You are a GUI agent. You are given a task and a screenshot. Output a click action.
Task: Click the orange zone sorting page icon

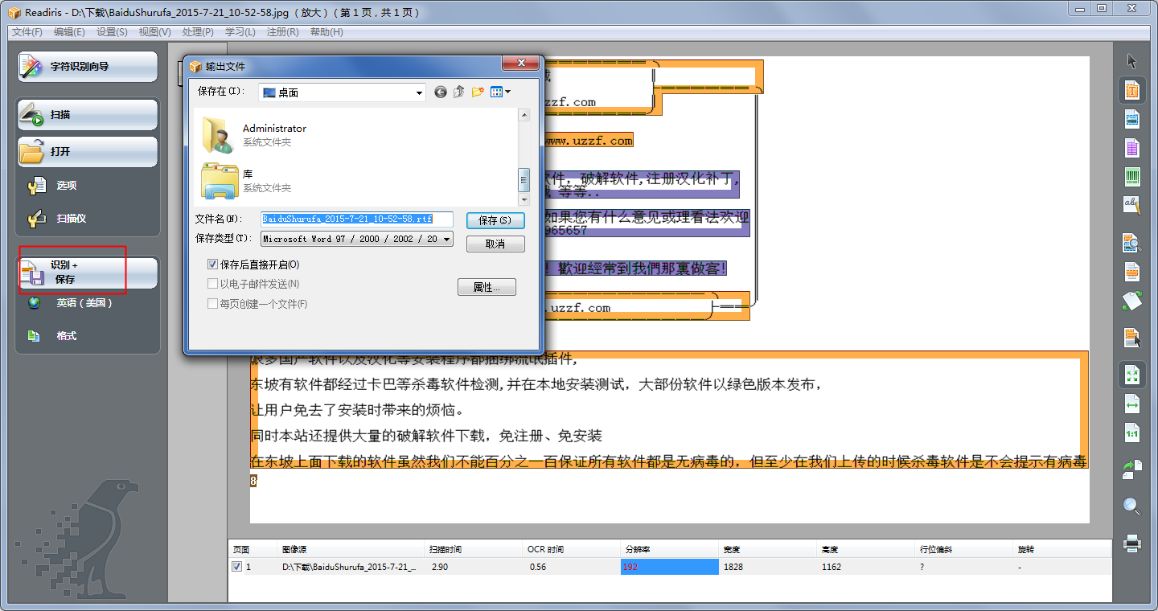click(1132, 272)
